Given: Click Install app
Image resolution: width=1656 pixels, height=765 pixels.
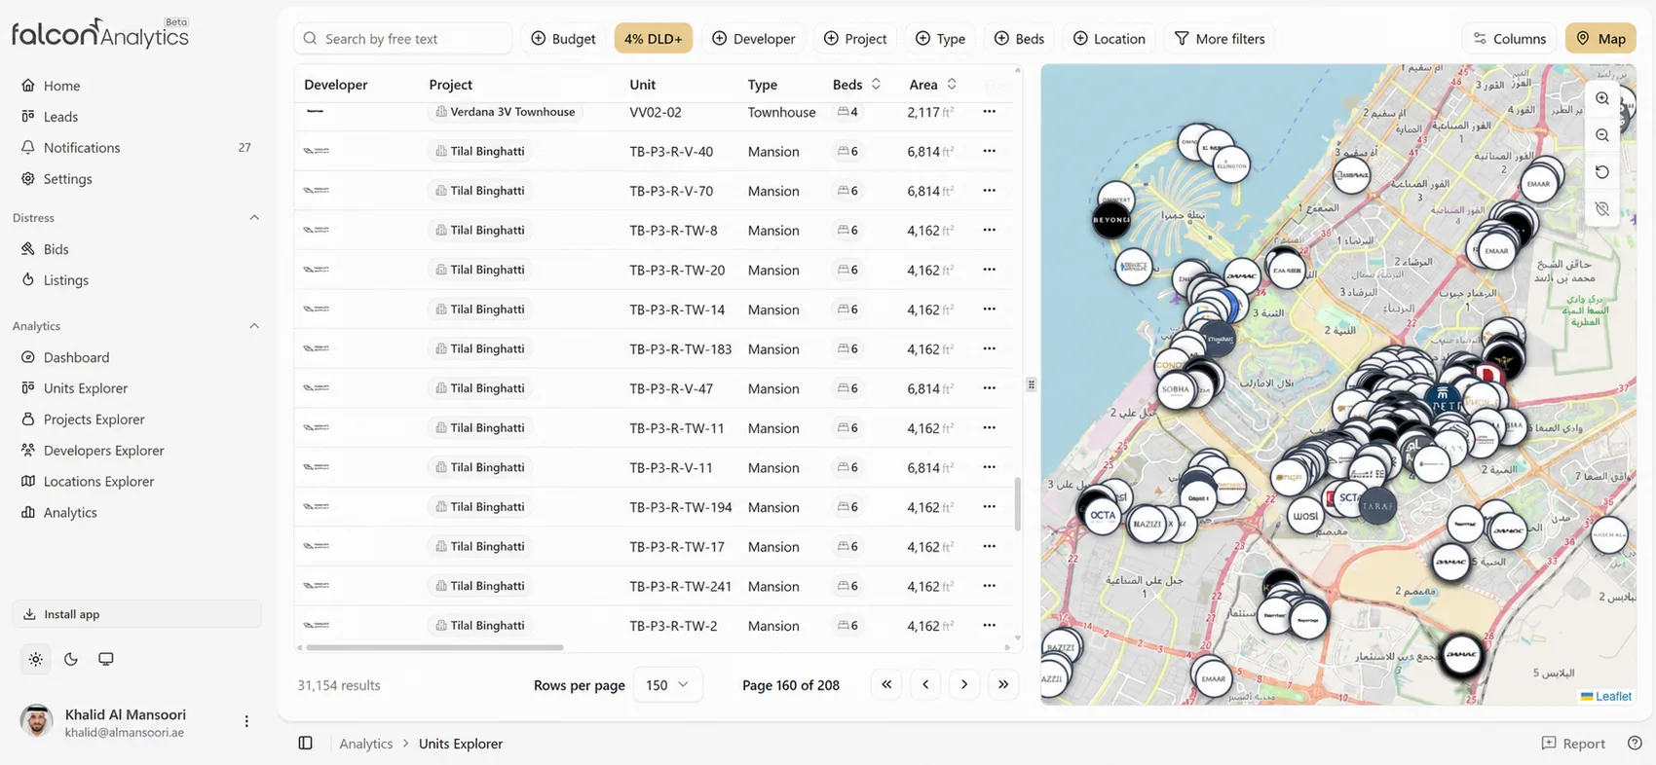Looking at the screenshot, I should pos(136,614).
